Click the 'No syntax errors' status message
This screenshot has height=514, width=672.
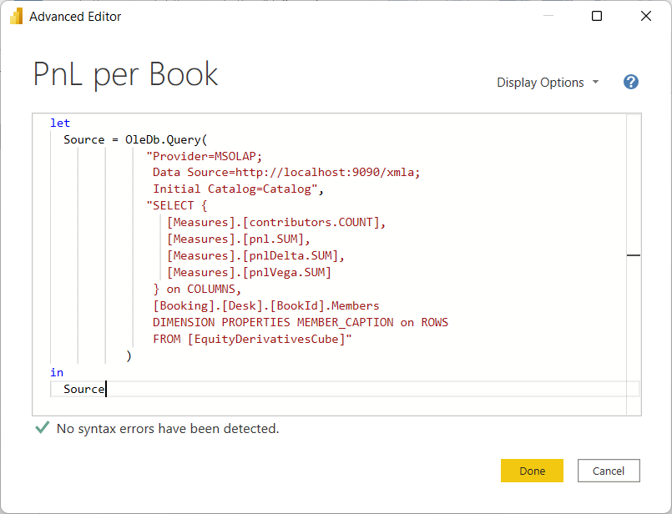168,429
